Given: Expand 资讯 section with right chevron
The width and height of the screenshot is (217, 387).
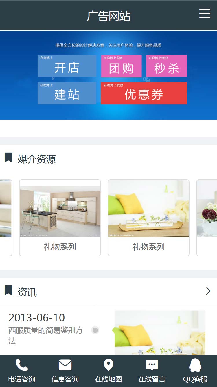Looking at the screenshot, I should (x=208, y=291).
